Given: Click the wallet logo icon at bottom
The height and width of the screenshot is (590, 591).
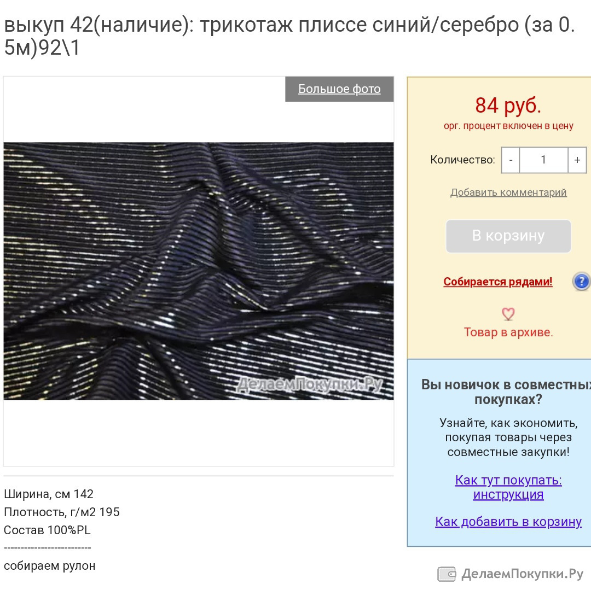Looking at the screenshot, I should pos(447,574).
